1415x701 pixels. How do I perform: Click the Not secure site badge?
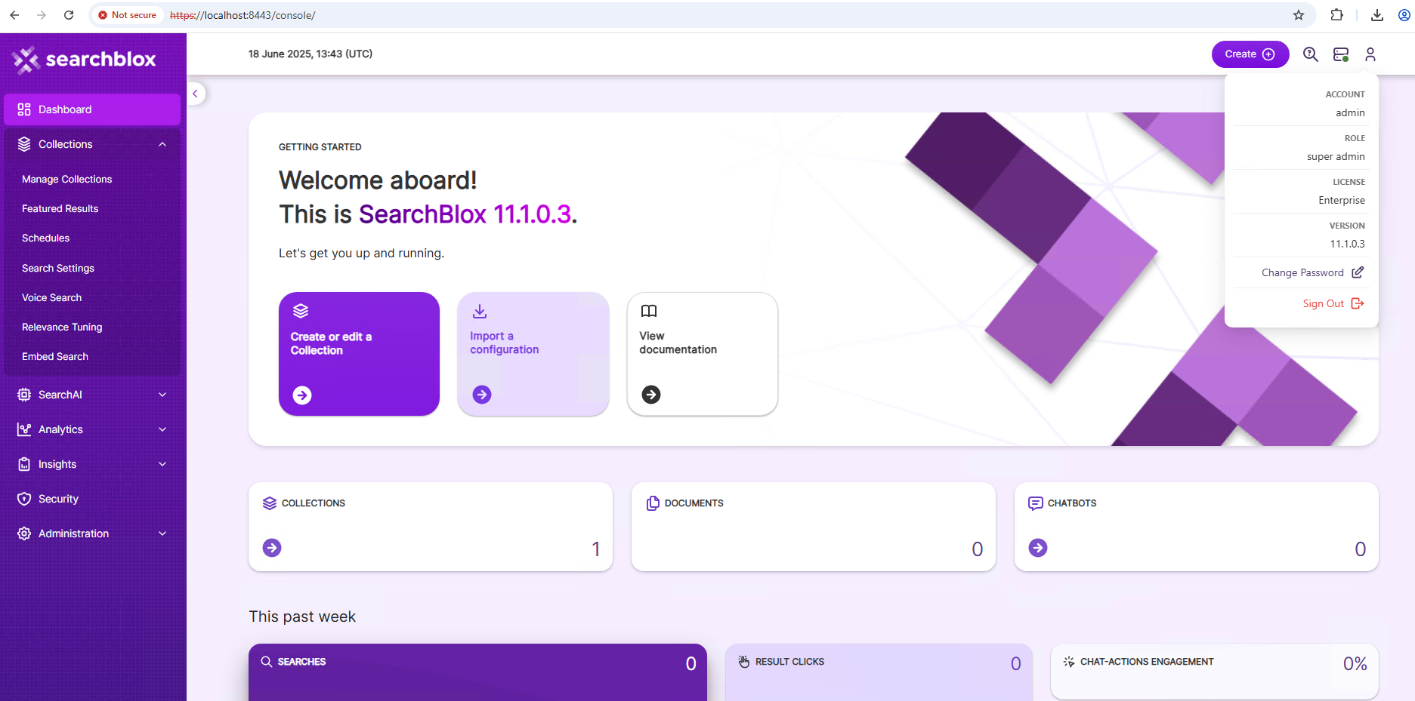pyautogui.click(x=128, y=15)
